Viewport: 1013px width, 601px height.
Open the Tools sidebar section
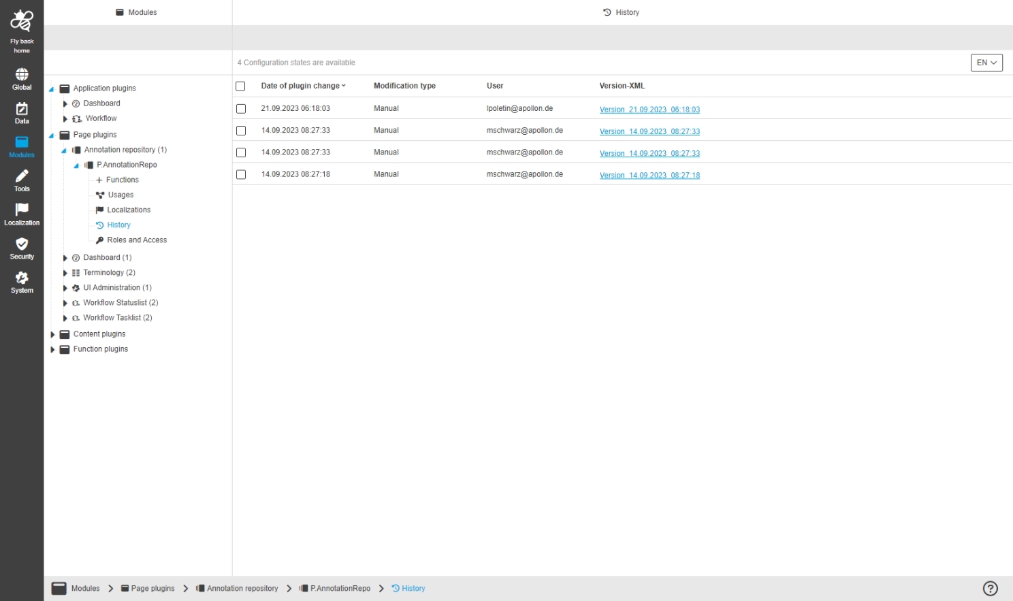pos(22,180)
